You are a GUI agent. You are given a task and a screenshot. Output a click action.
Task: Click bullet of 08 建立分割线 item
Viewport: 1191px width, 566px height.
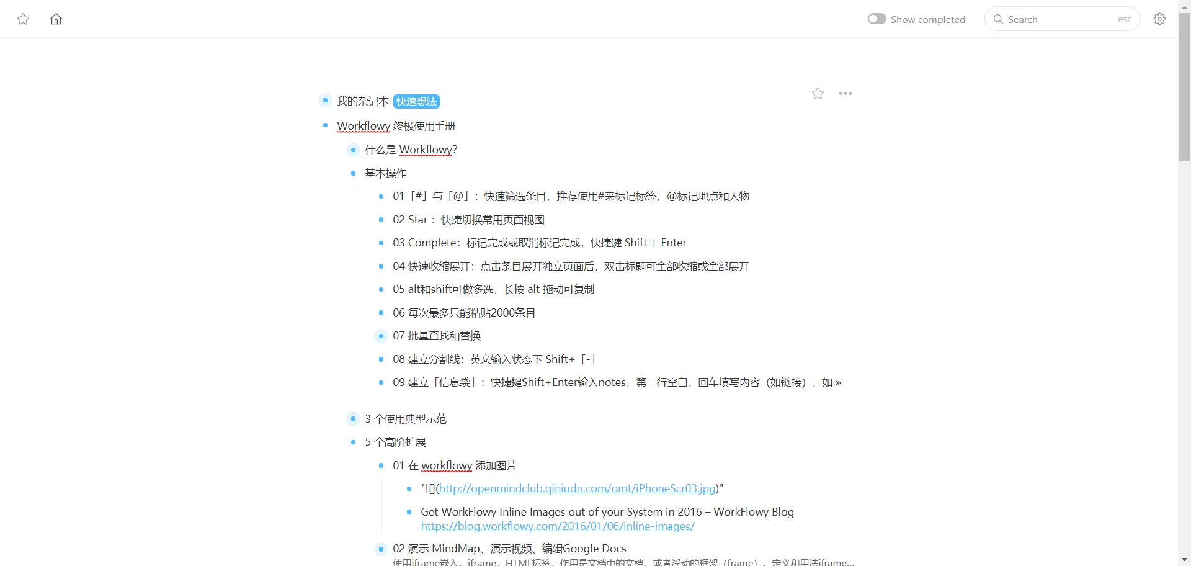click(x=381, y=359)
